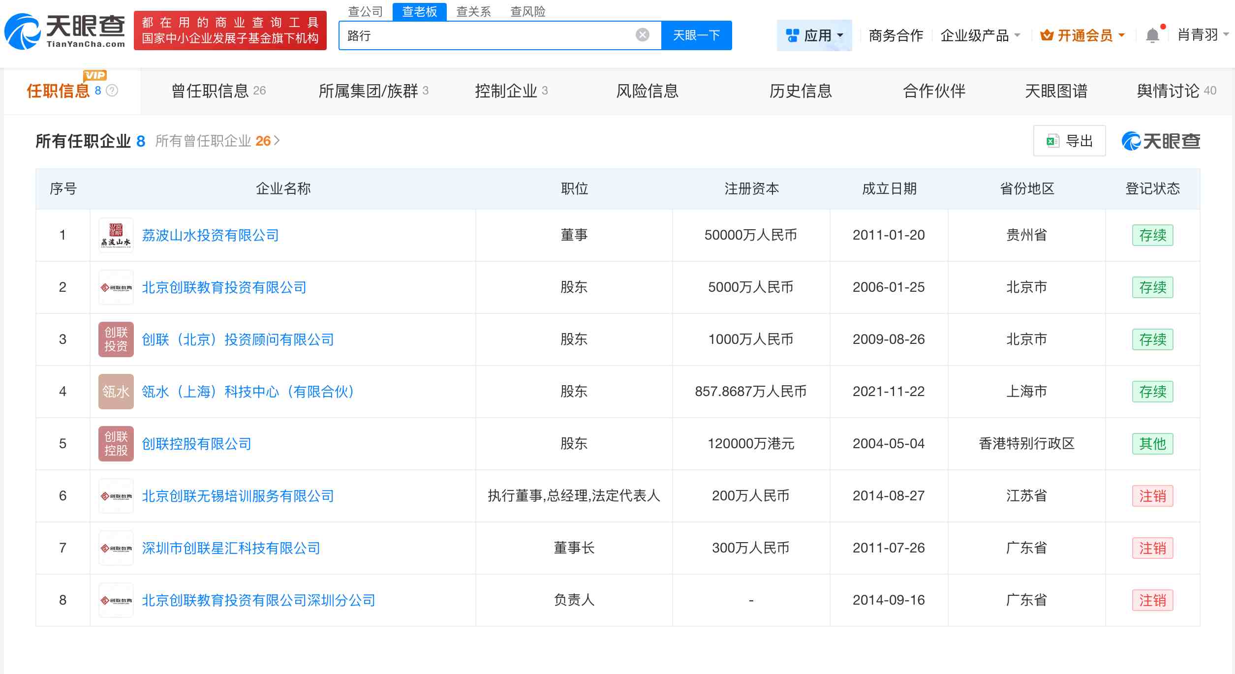Viewport: 1235px width, 674px height.
Task: Switch to the 查公司 search tab
Action: (x=366, y=11)
